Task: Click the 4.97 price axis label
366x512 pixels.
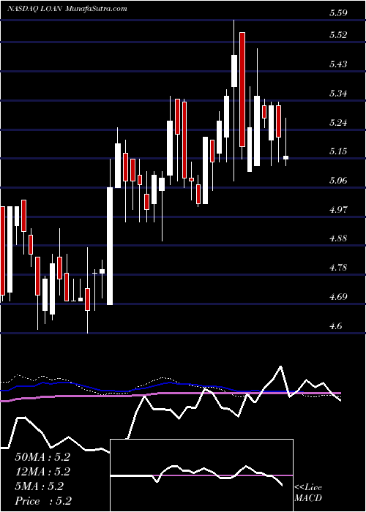Action: (338, 210)
